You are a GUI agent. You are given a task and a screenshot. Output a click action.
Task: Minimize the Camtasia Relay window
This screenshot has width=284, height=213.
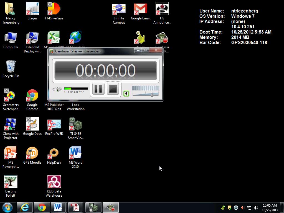pyautogui.click(x=138, y=50)
